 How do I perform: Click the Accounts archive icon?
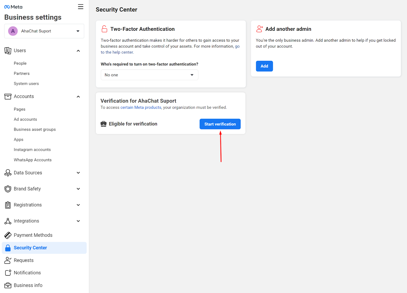pos(8,96)
